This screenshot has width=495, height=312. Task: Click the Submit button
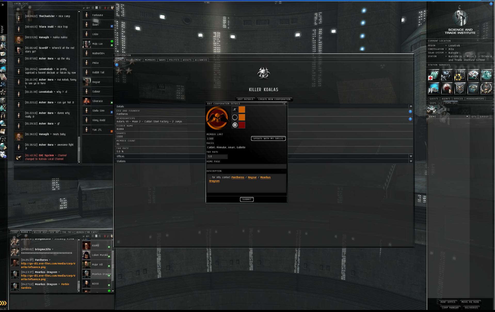(247, 199)
